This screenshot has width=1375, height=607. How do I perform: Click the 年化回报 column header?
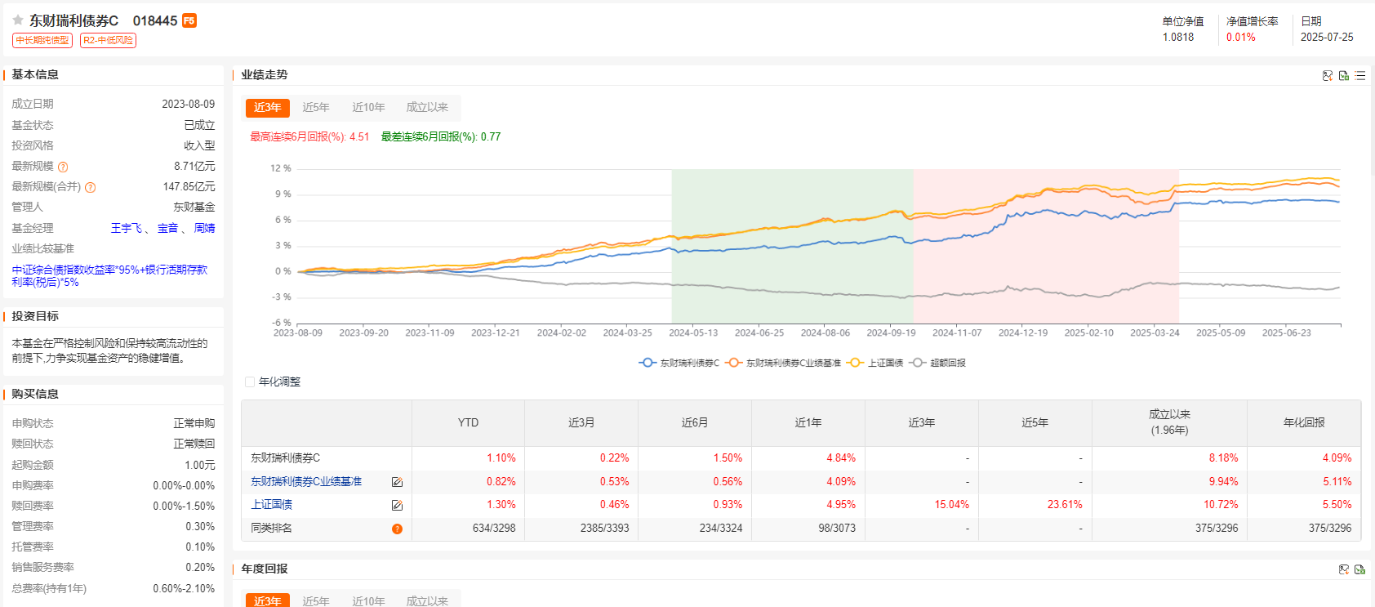1304,422
